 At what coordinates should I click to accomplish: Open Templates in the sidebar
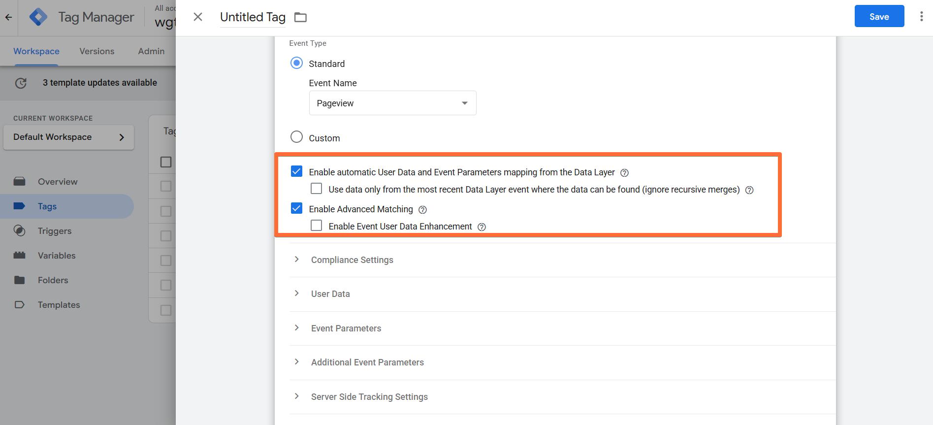tap(59, 305)
